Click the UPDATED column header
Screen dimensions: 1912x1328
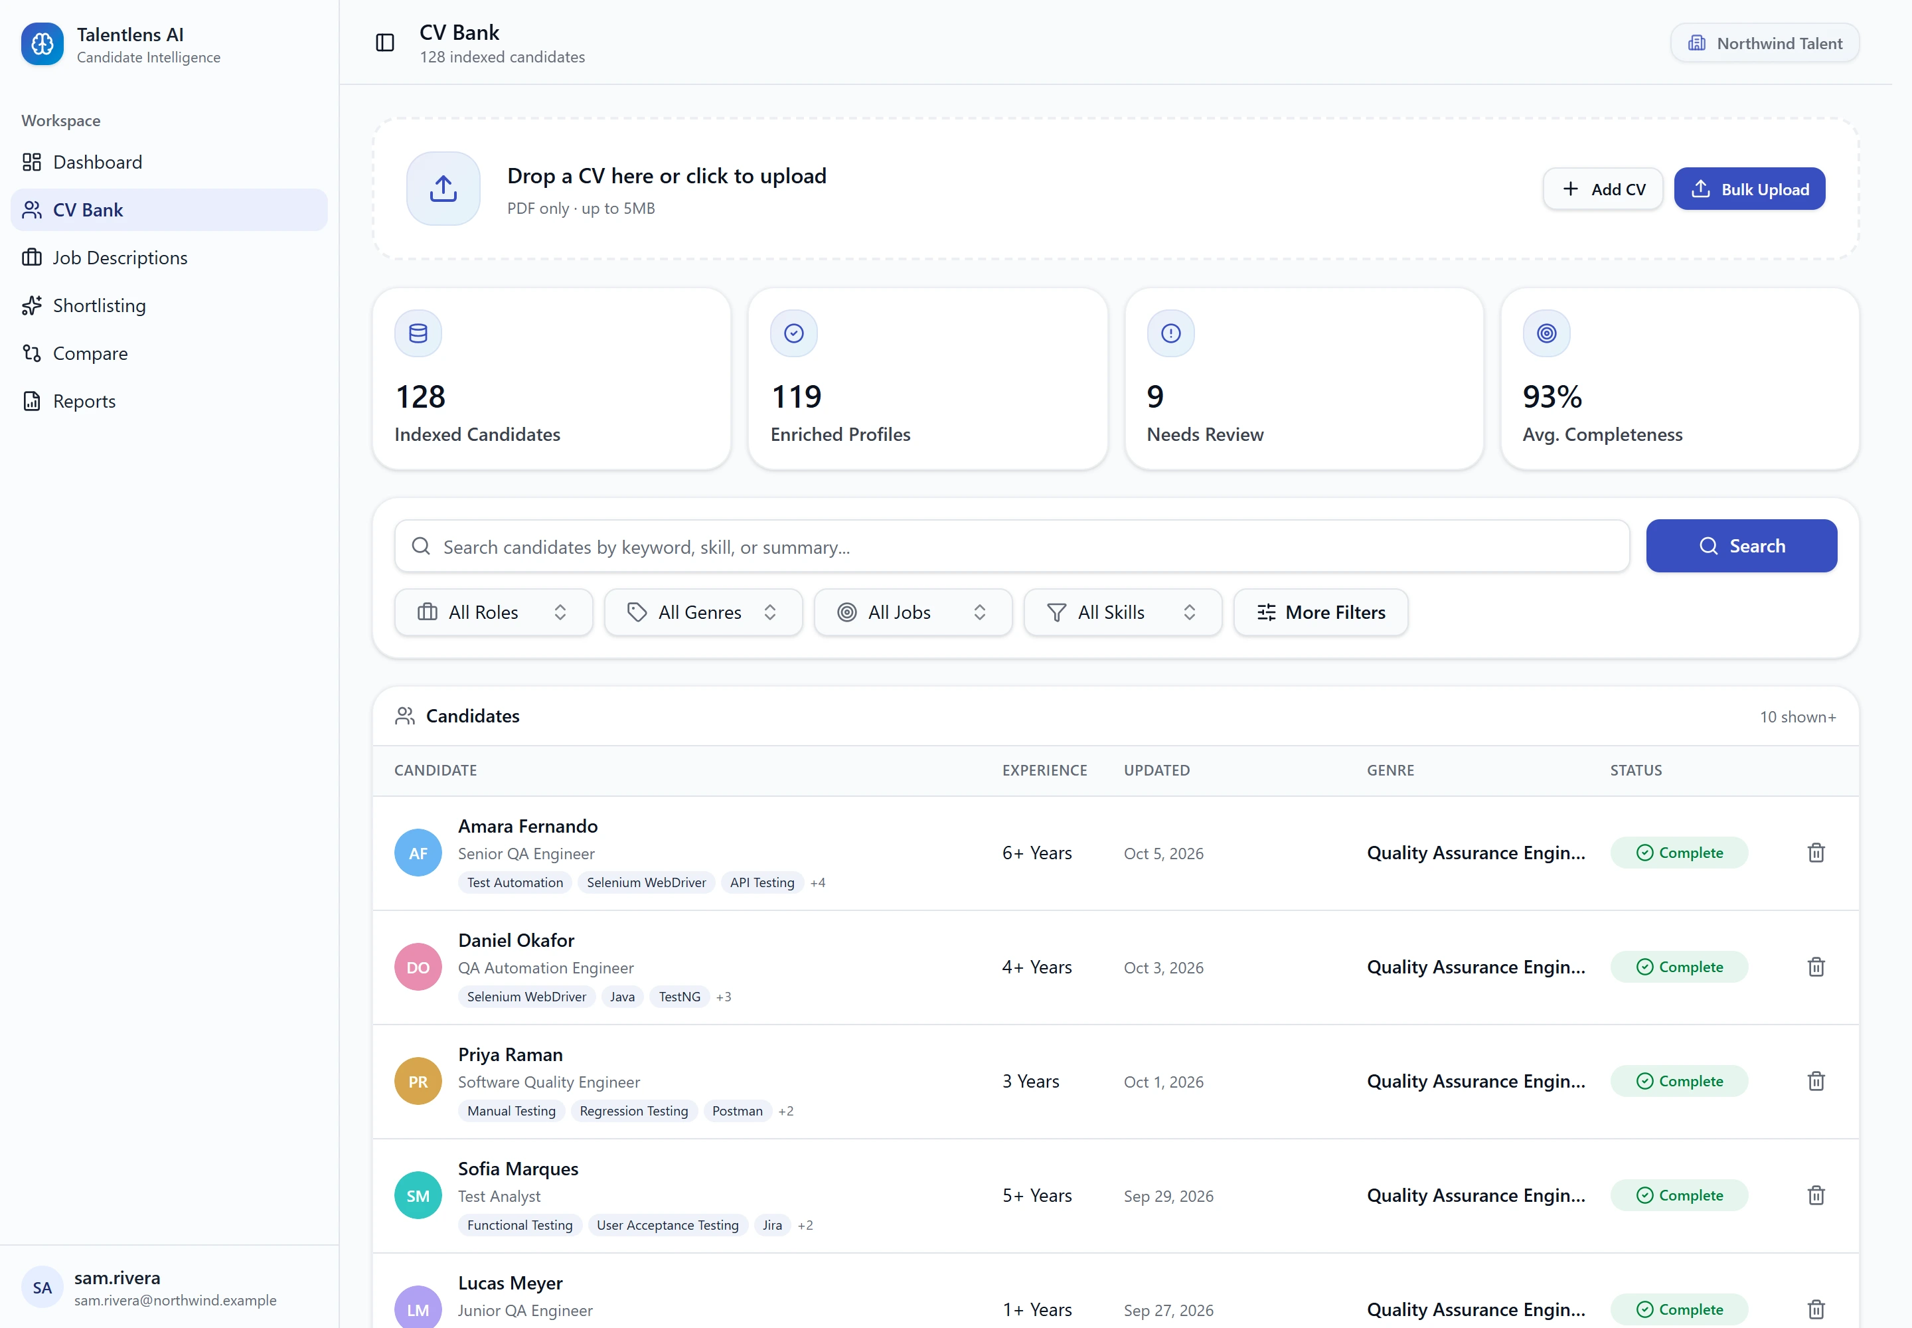coord(1156,770)
